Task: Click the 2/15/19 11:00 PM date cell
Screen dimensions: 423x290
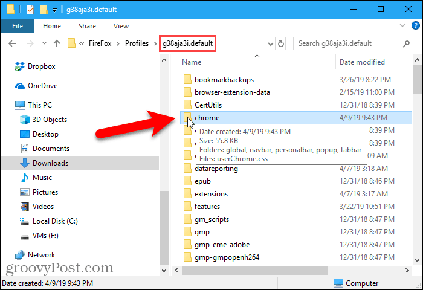Action: [367, 92]
